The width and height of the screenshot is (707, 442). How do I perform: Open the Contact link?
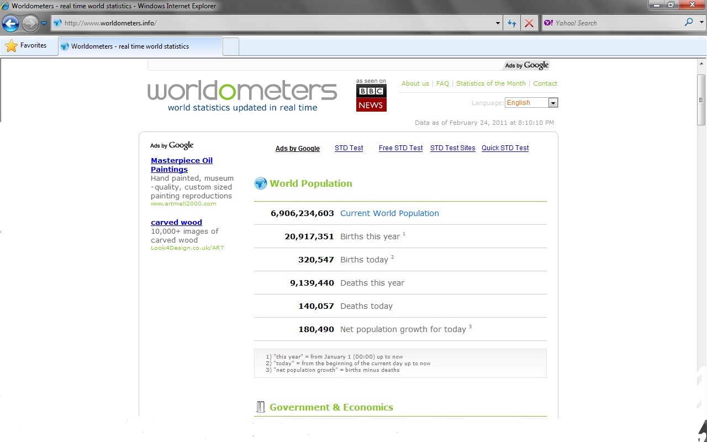(545, 83)
